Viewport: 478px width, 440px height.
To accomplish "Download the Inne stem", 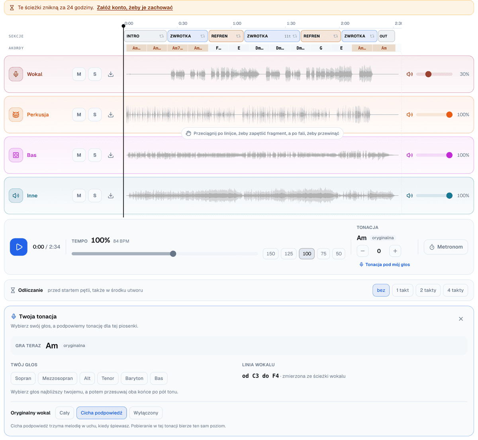I will click(x=111, y=196).
